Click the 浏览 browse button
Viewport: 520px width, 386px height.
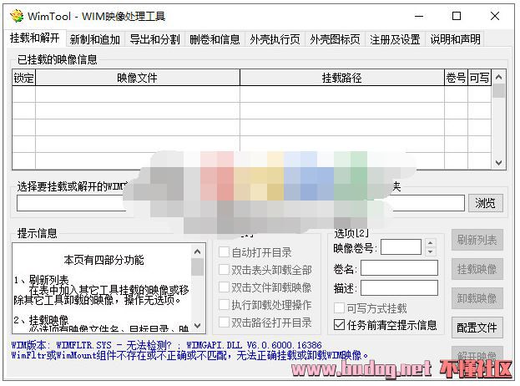click(x=486, y=203)
